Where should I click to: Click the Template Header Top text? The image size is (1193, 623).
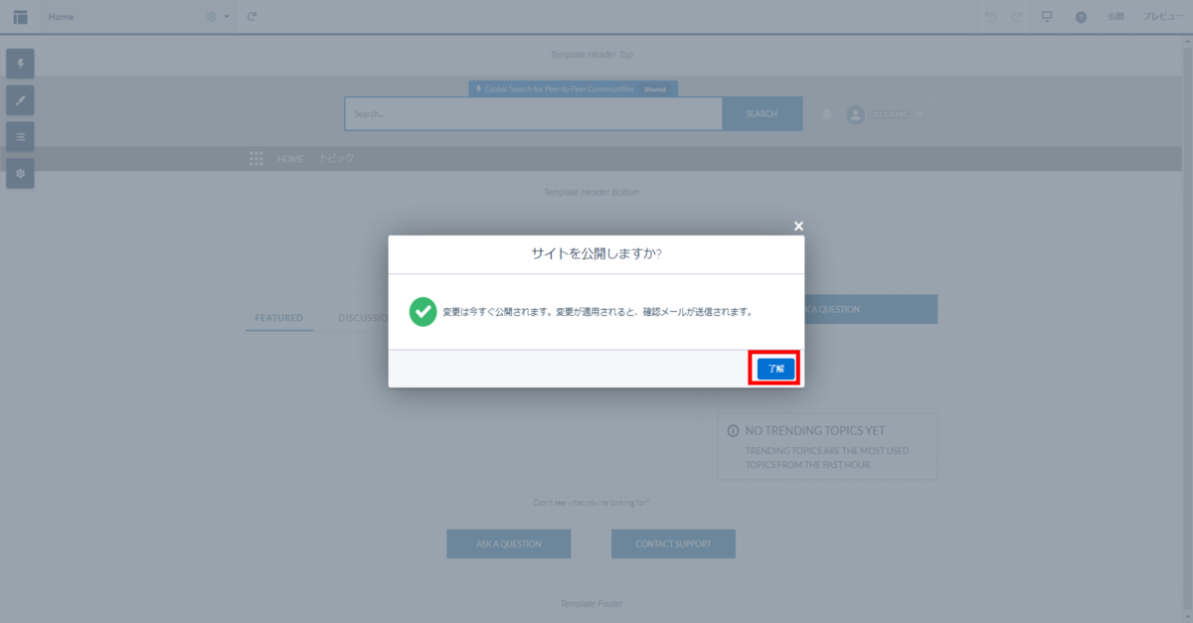point(592,55)
